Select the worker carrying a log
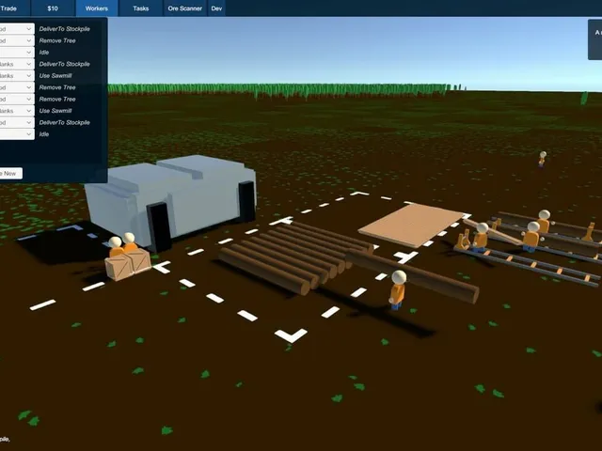Image resolution: width=602 pixels, height=451 pixels. pos(398,289)
